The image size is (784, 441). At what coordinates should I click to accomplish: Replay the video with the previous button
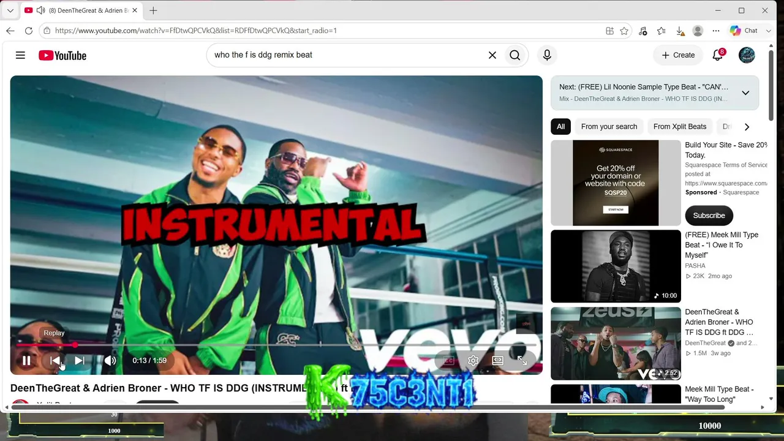coord(55,361)
